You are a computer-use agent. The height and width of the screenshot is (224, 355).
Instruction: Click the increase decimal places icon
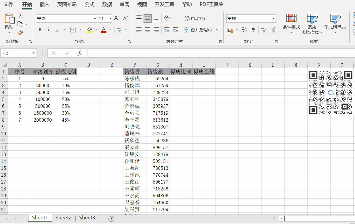(x=264, y=30)
